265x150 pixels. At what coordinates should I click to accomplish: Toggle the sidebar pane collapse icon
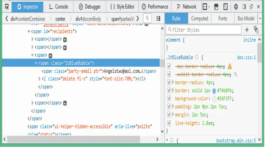[158, 19]
